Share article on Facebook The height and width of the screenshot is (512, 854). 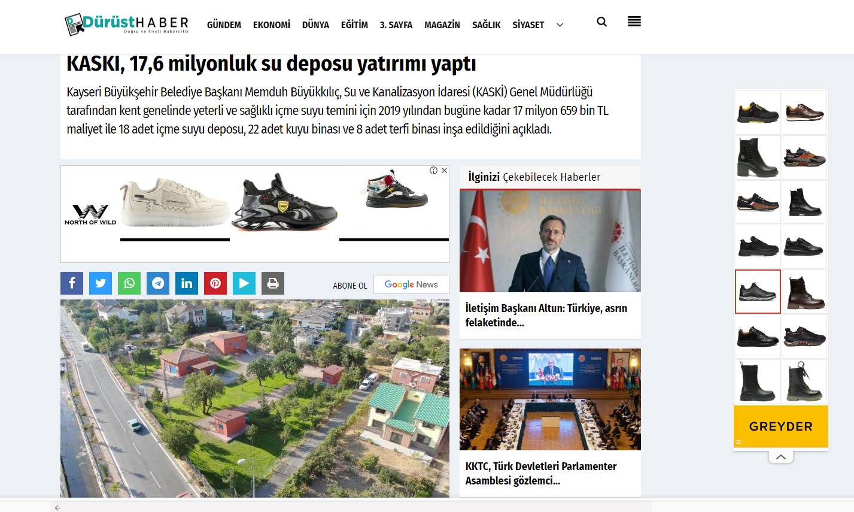click(72, 283)
